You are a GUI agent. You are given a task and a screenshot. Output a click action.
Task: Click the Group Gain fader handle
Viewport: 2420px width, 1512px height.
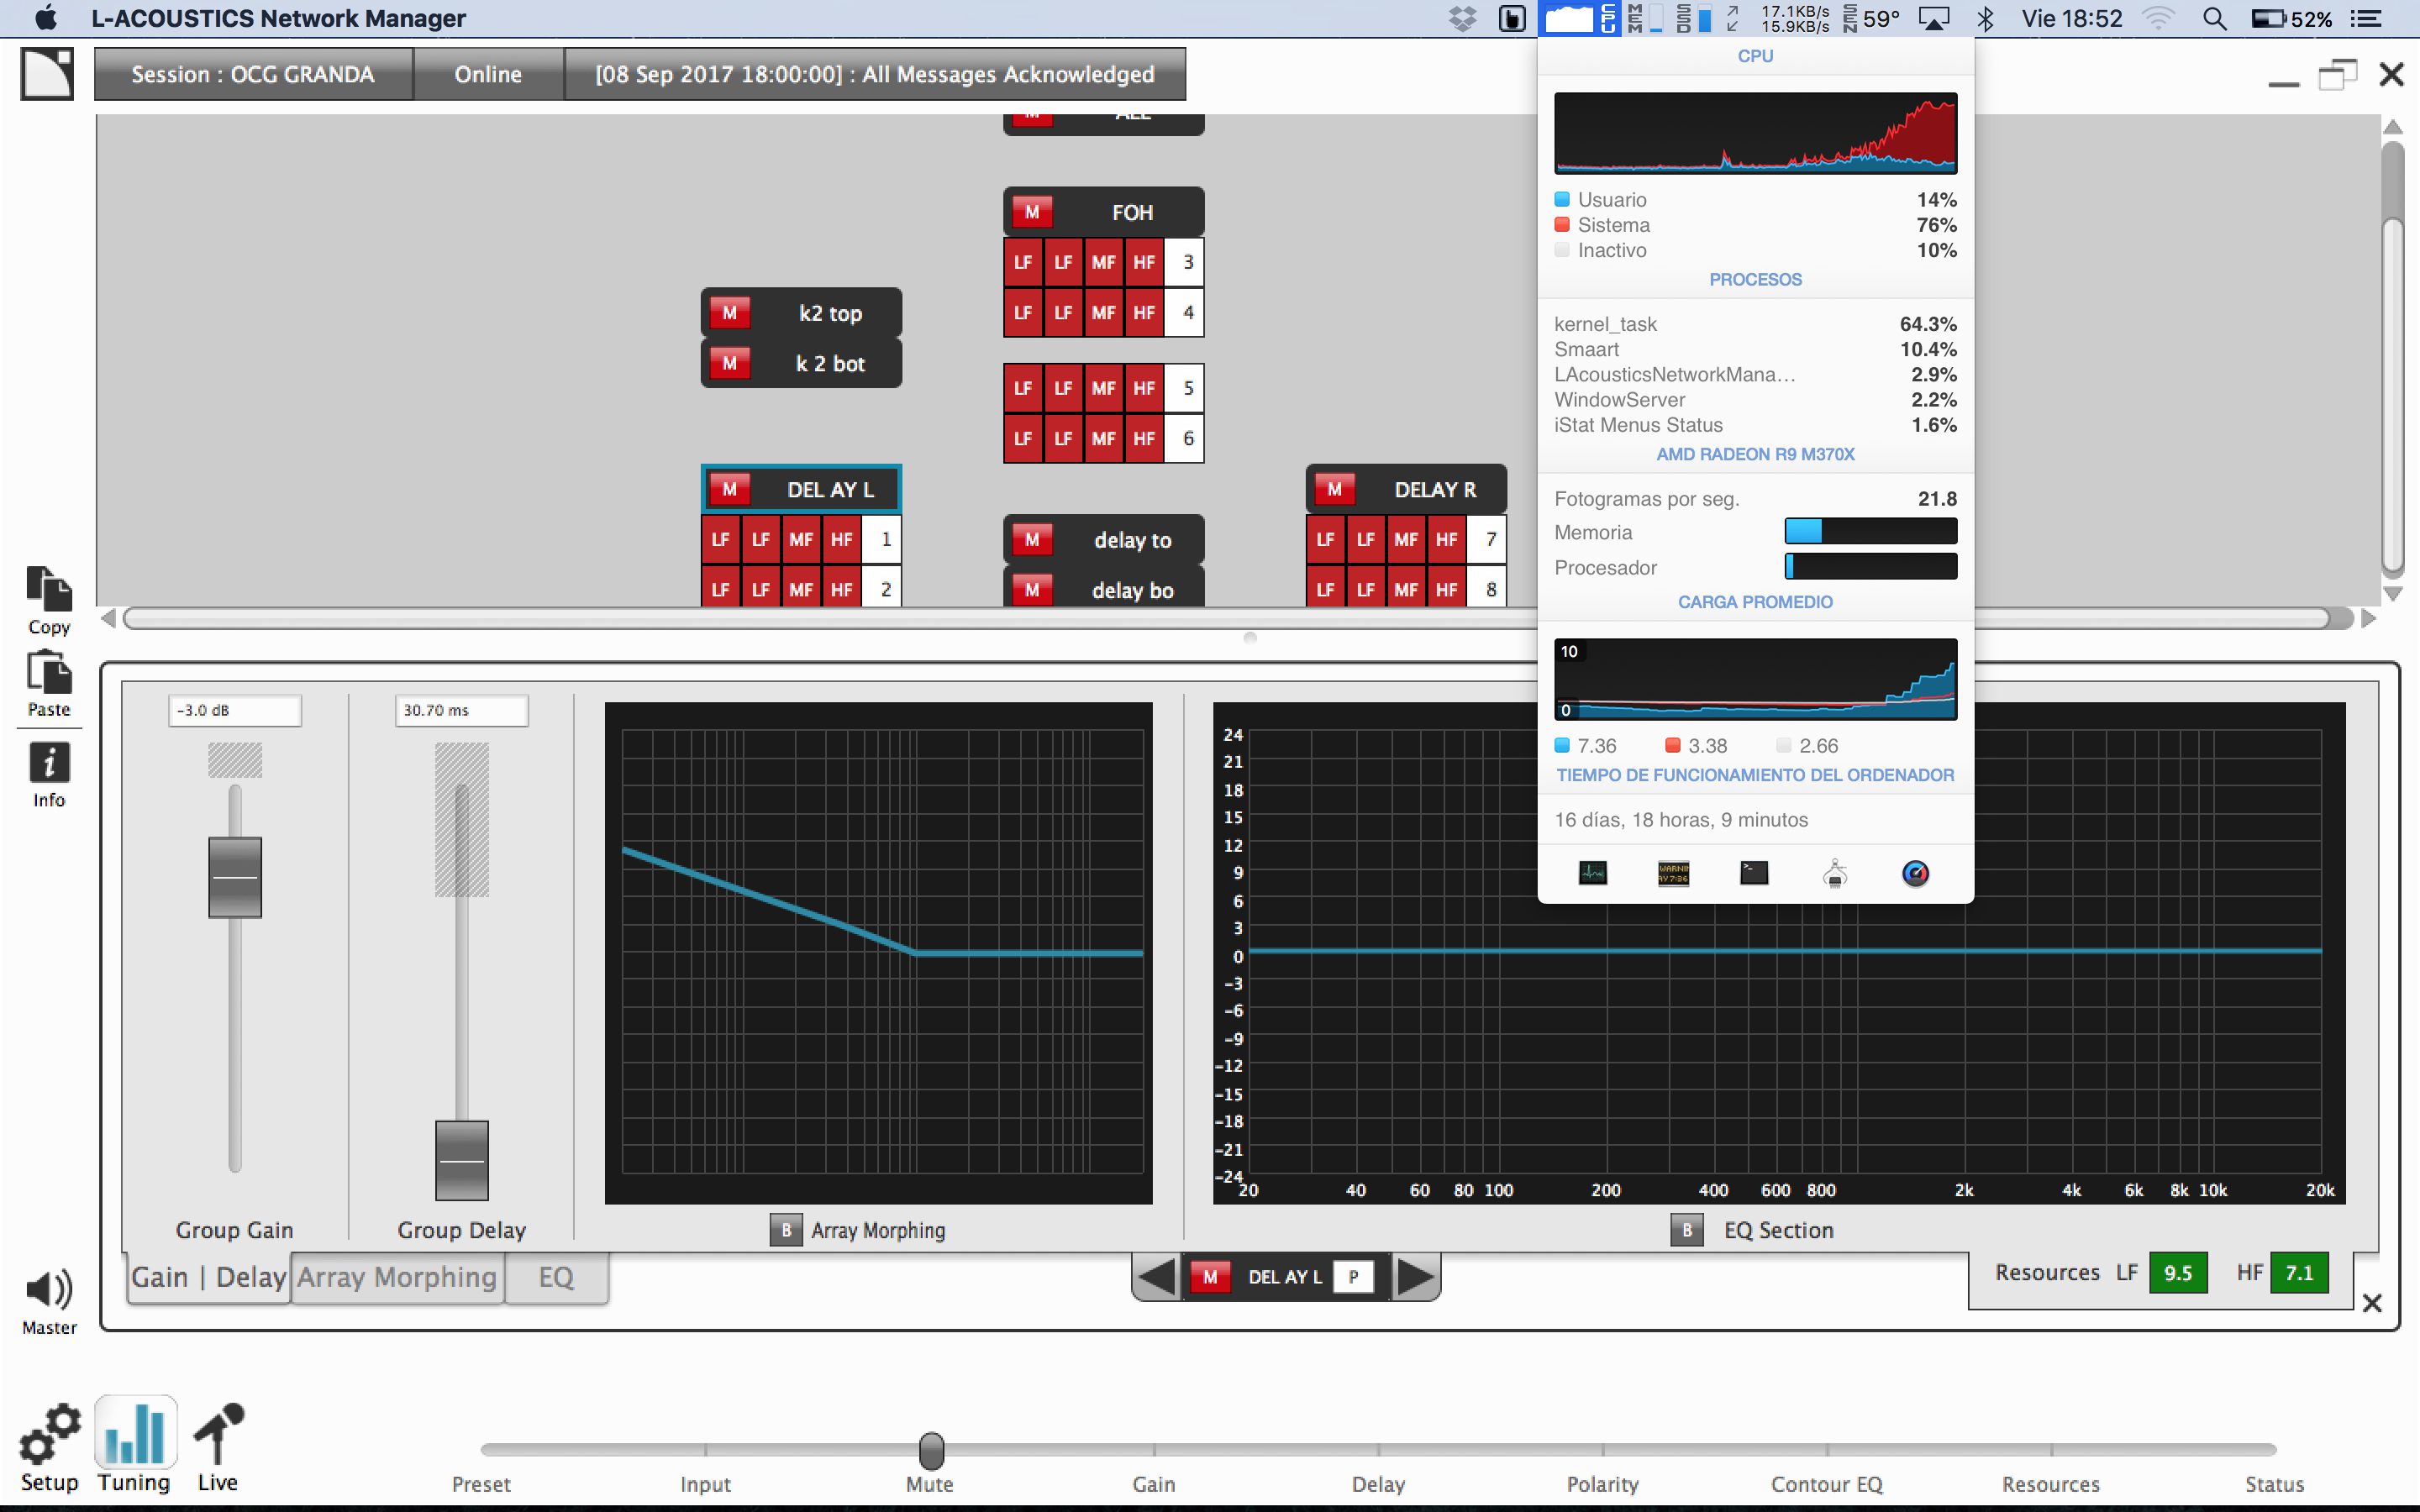[235, 877]
